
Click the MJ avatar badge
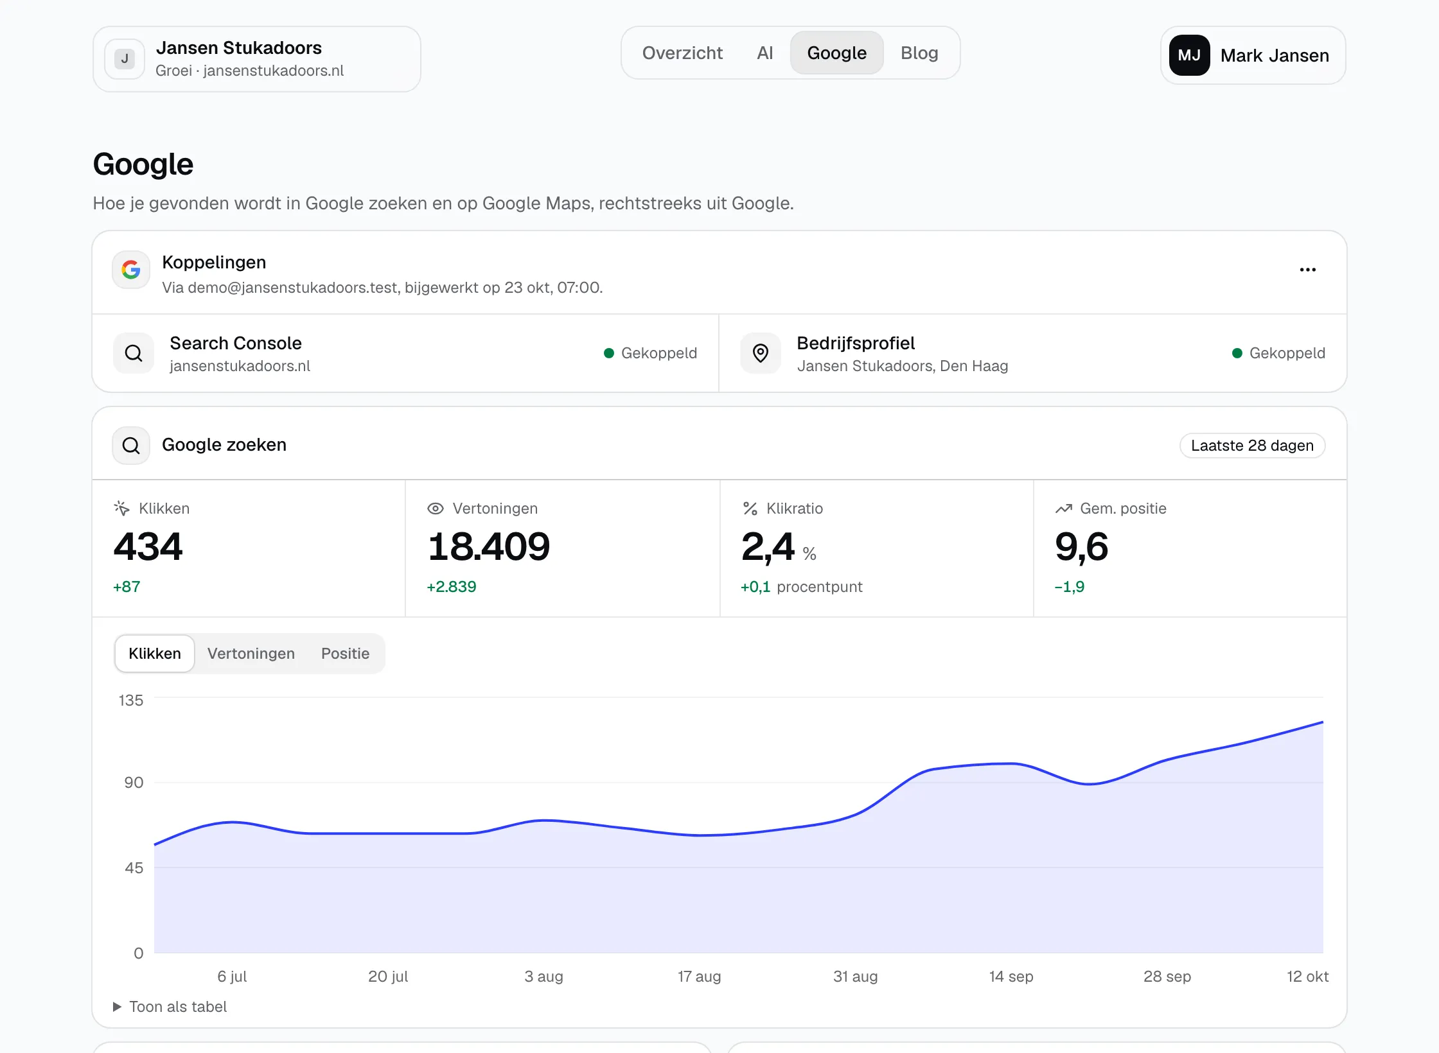coord(1189,55)
